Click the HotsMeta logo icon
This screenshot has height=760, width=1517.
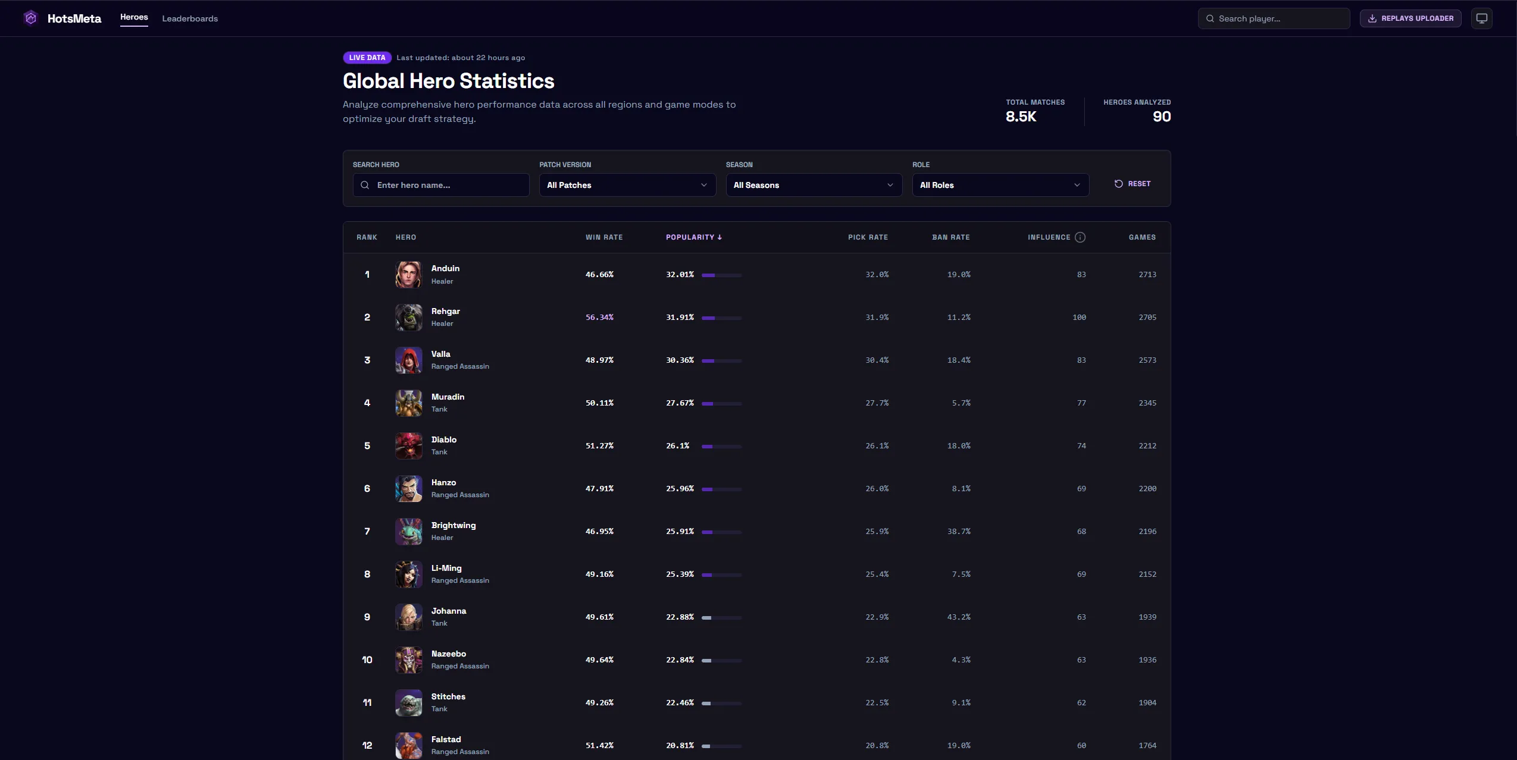pyautogui.click(x=31, y=18)
